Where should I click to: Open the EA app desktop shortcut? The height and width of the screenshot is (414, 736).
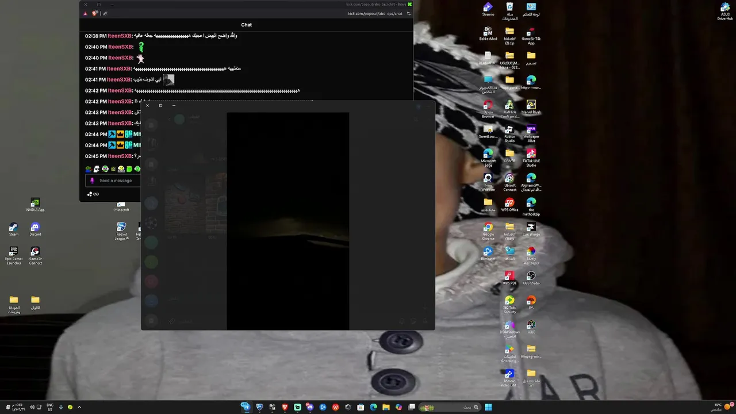pyautogui.click(x=531, y=302)
